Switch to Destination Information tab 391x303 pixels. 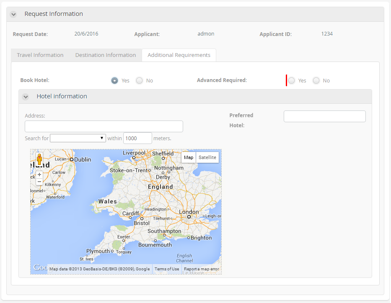pos(106,55)
